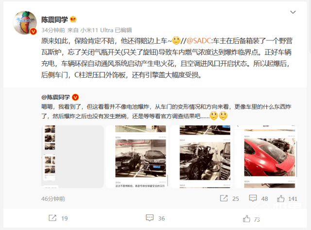Open comments with the 36 icon
This screenshot has width=311, height=230.
tap(150, 218)
